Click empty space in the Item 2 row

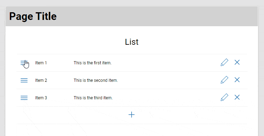[168, 80]
